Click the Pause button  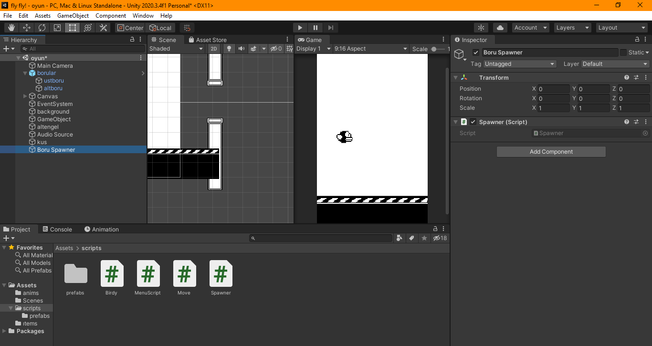click(315, 28)
